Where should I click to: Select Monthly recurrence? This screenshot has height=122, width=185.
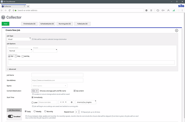click(45, 111)
